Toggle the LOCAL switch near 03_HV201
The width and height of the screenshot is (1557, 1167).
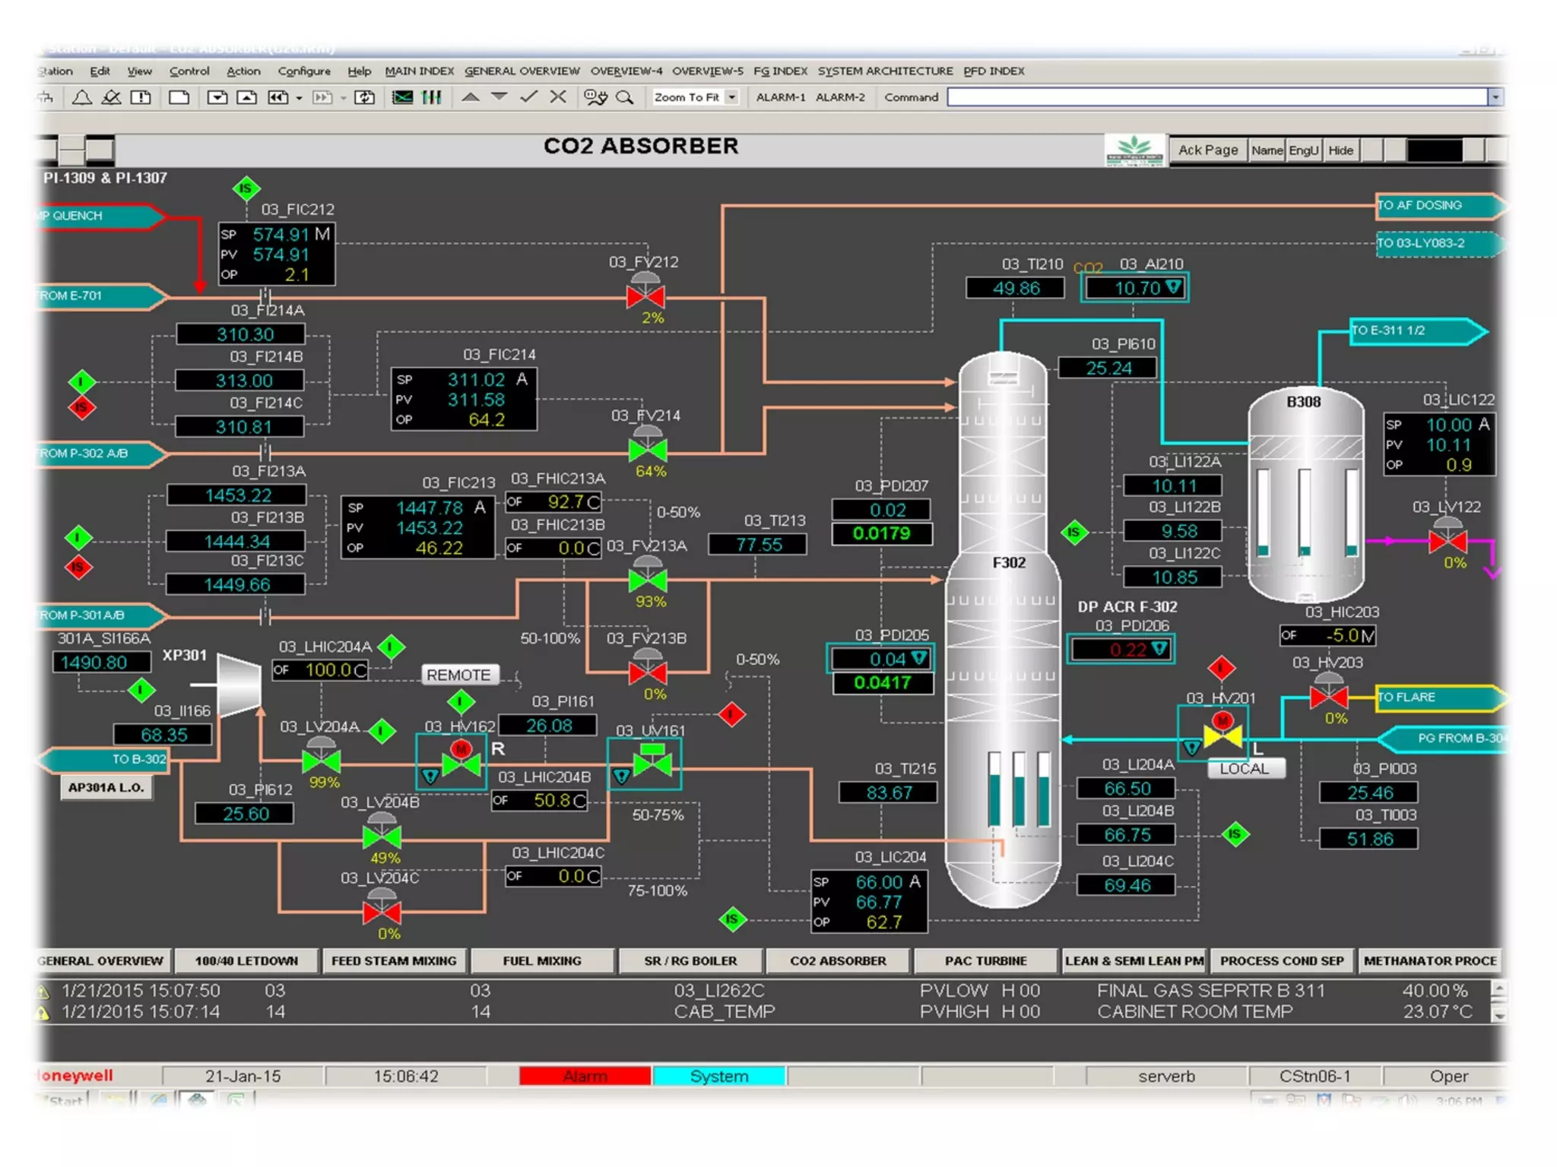[x=1245, y=768]
